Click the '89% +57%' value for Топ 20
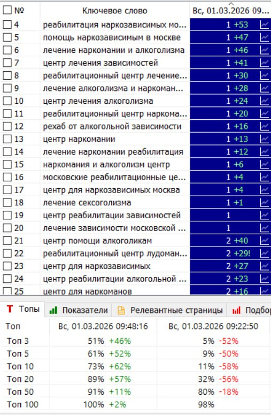Viewport: 271px width, 415px height. [109, 379]
